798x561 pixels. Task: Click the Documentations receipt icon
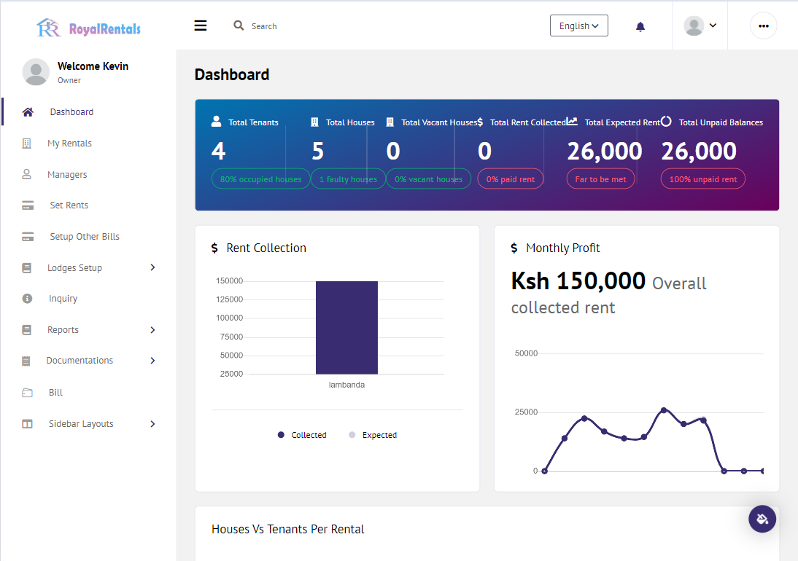pyautogui.click(x=26, y=361)
